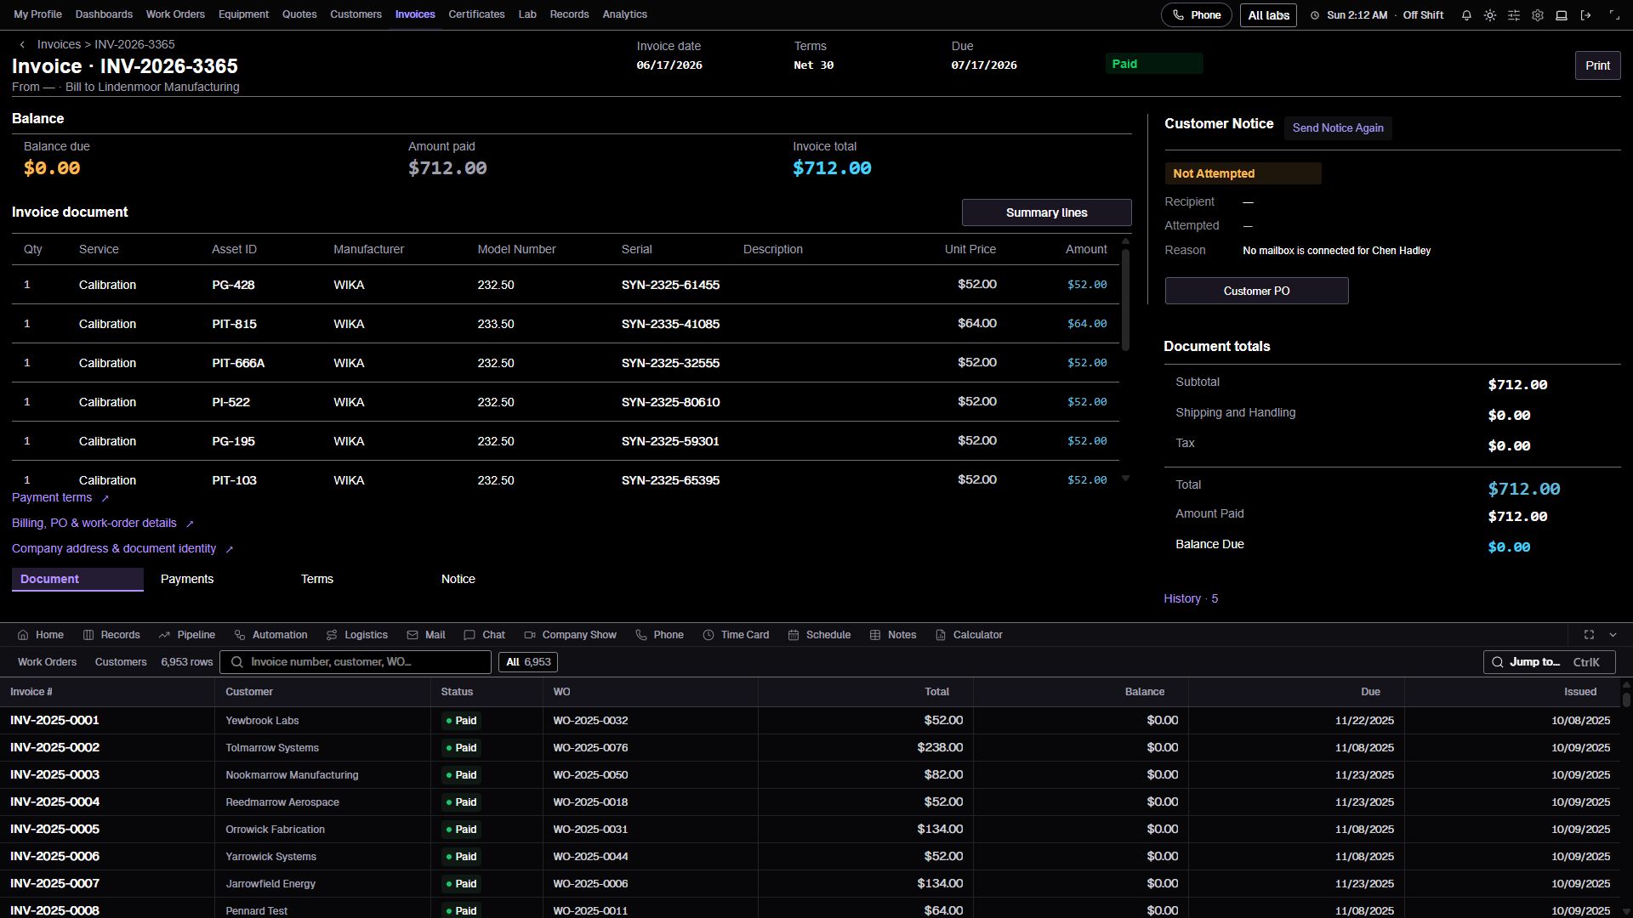
Task: Expand Billing, PO & work-order details
Action: point(103,524)
